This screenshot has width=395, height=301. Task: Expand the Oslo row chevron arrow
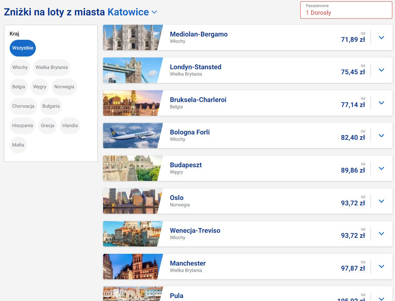(381, 201)
